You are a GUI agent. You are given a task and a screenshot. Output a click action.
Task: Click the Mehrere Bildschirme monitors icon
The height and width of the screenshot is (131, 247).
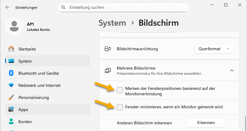tap(108, 70)
